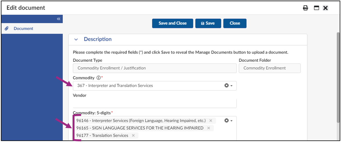This screenshot has width=342, height=143.
Task: Click the Commodity: 5-digits label
Action: 92,113
